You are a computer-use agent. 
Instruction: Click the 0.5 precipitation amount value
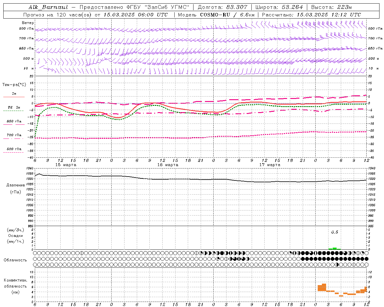(x=334, y=232)
